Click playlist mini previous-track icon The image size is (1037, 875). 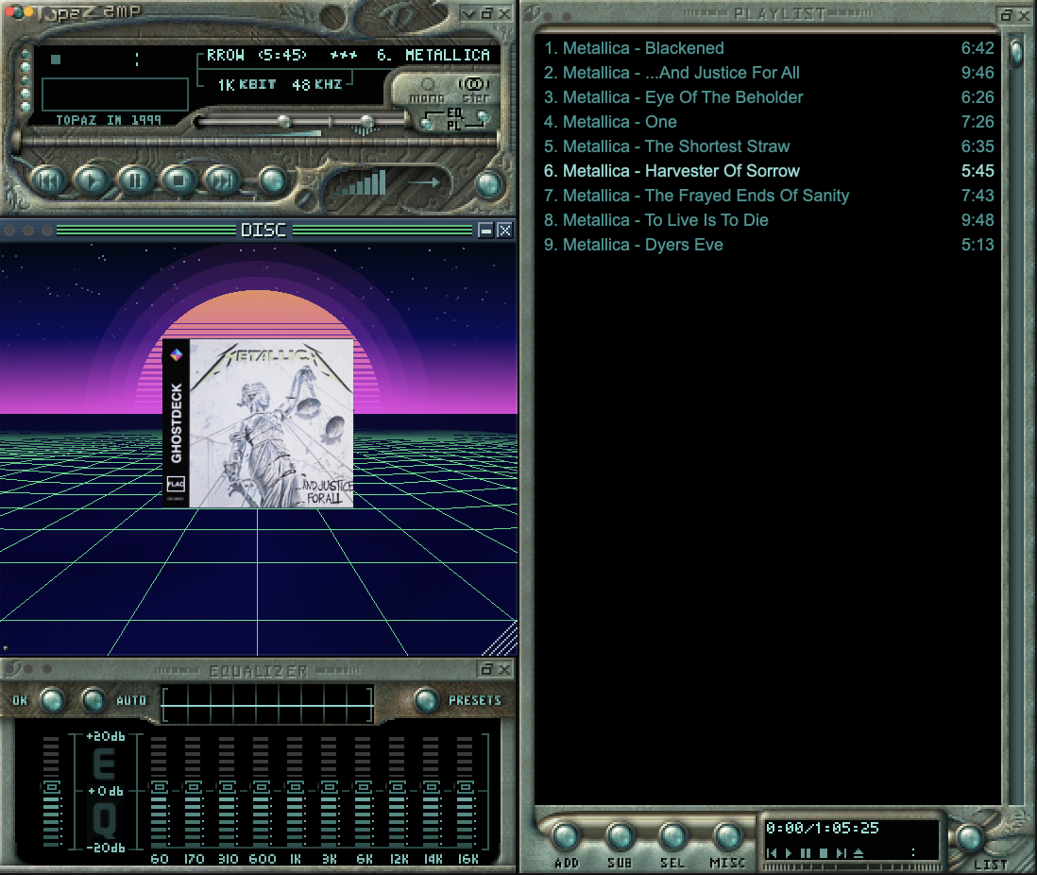click(x=771, y=853)
